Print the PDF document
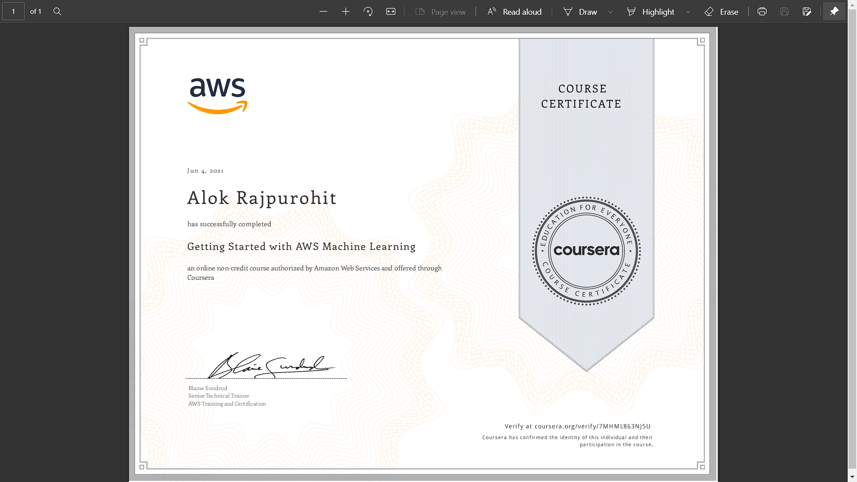The width and height of the screenshot is (857, 482). tap(762, 12)
